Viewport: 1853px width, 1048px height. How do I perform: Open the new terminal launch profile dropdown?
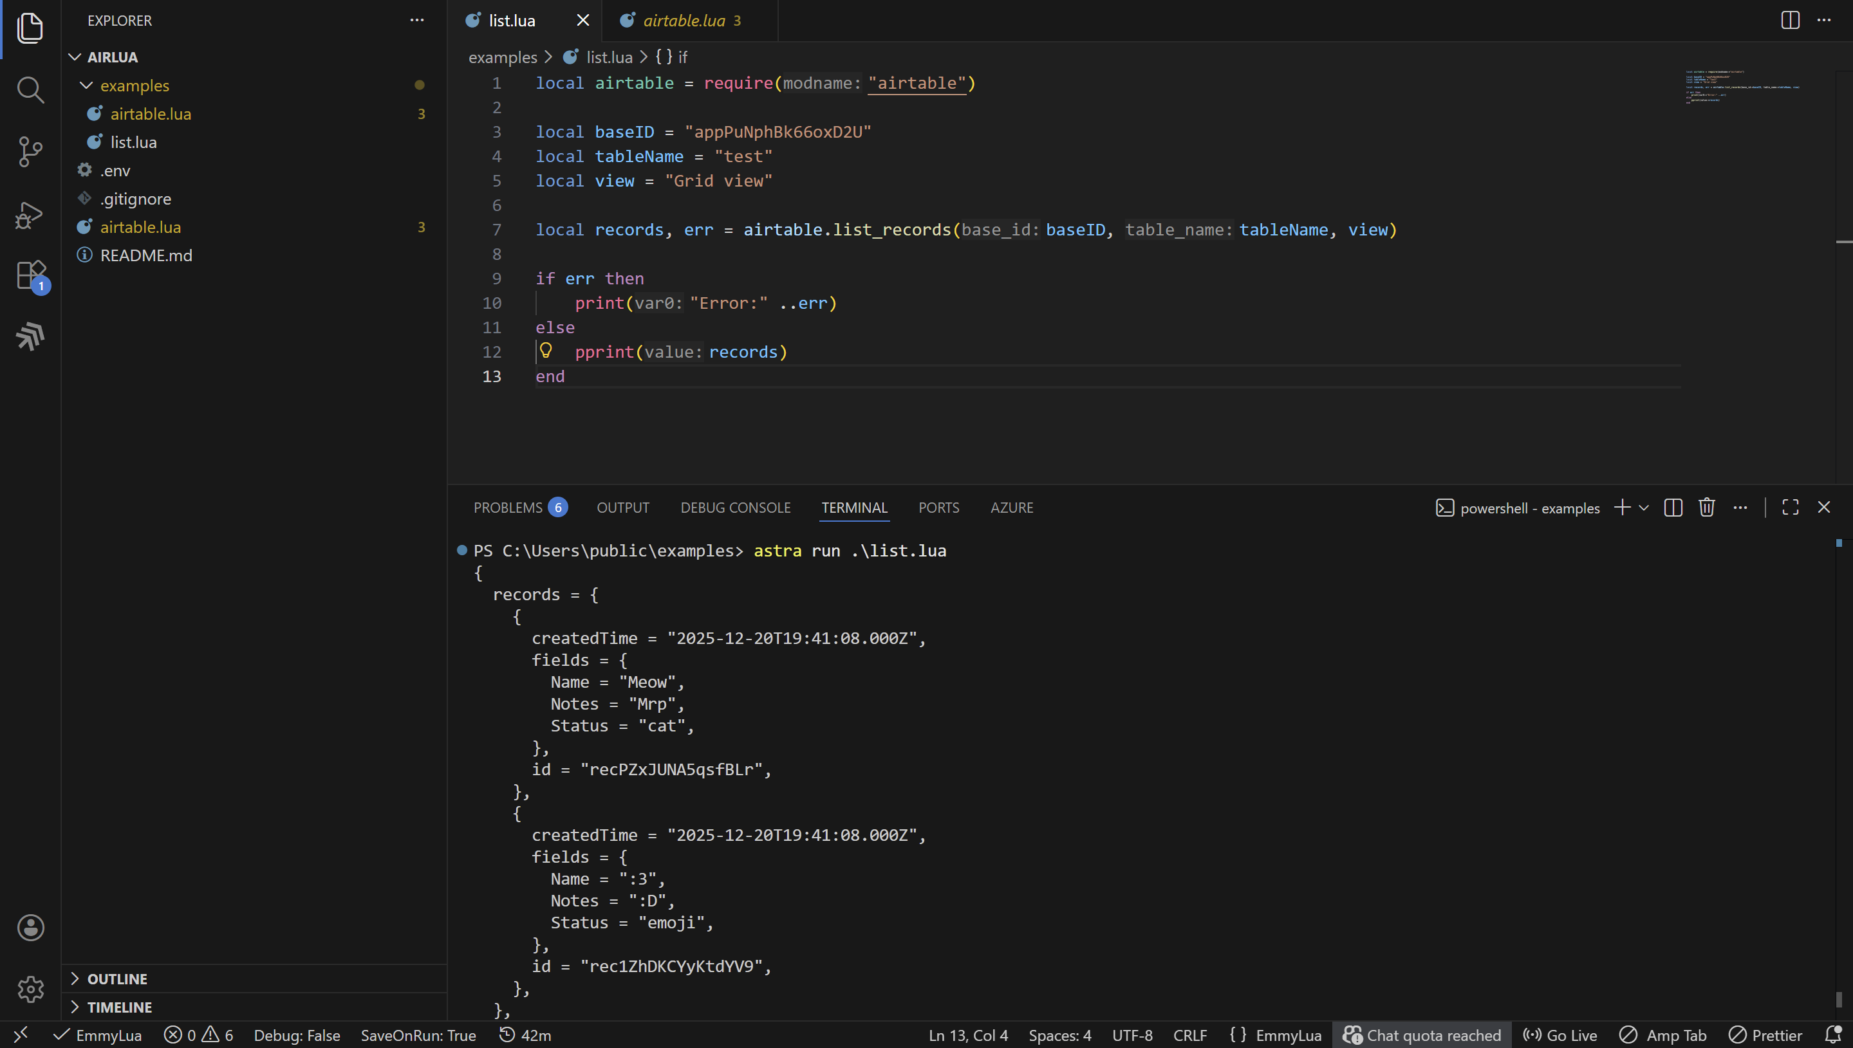point(1644,508)
